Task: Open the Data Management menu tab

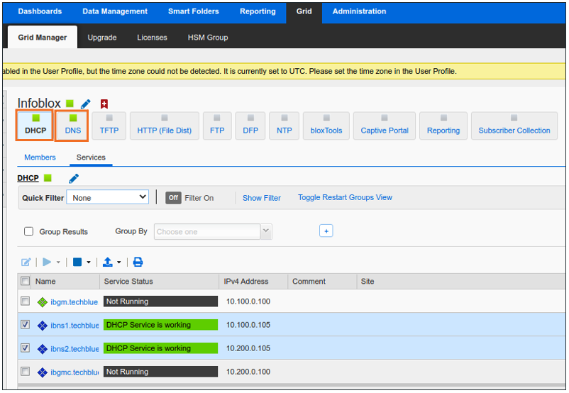Action: 115,11
